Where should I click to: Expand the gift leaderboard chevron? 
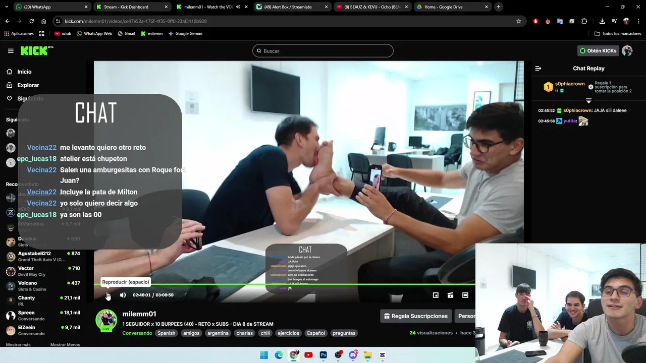(588, 100)
